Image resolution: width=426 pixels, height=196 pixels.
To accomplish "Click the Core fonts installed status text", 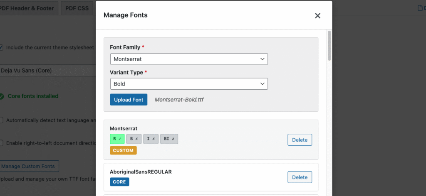I will click(33, 96).
